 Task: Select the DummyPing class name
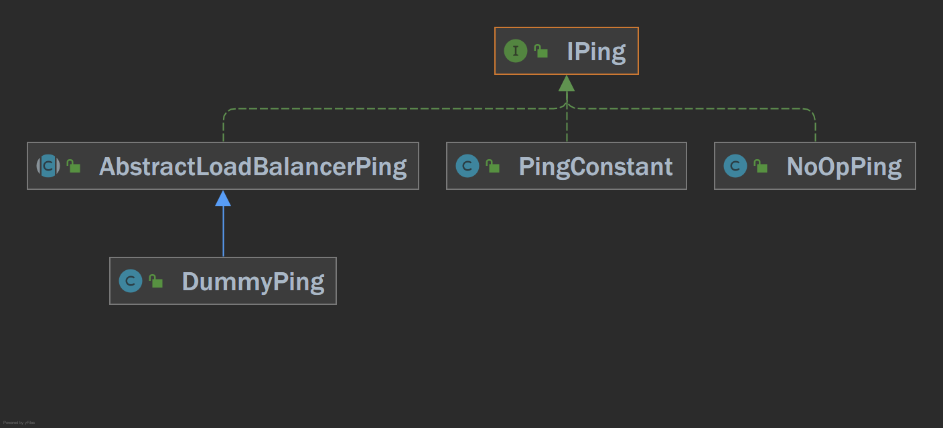[252, 282]
